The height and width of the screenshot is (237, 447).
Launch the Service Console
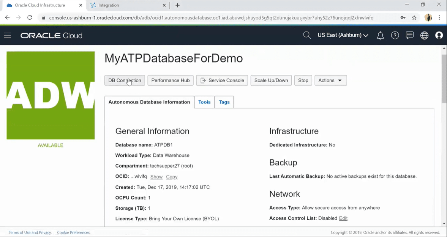pyautogui.click(x=222, y=80)
